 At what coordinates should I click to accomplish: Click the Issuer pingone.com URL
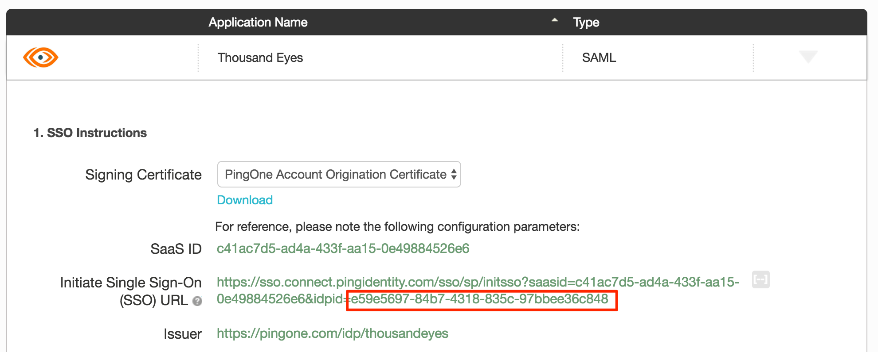click(333, 333)
